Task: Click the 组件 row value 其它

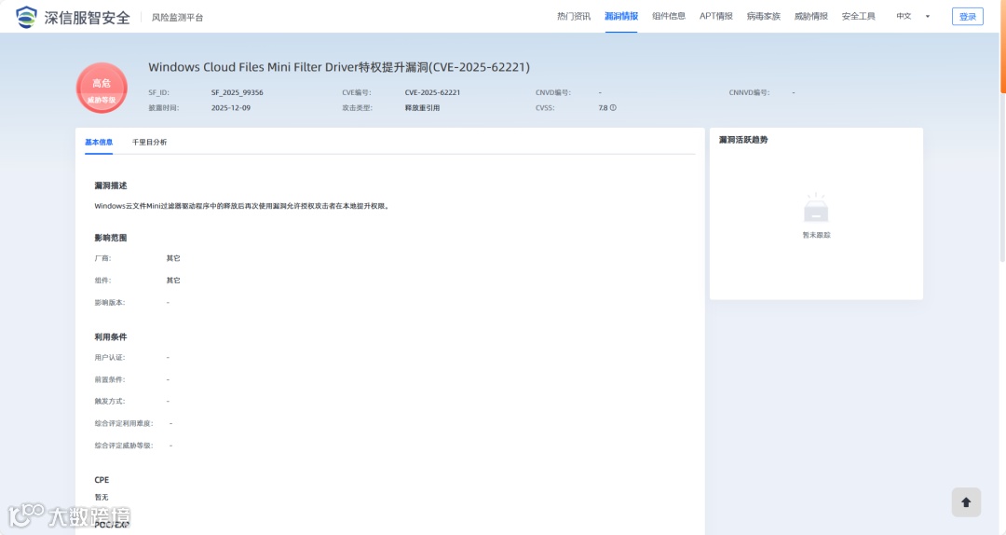Action: pos(173,281)
